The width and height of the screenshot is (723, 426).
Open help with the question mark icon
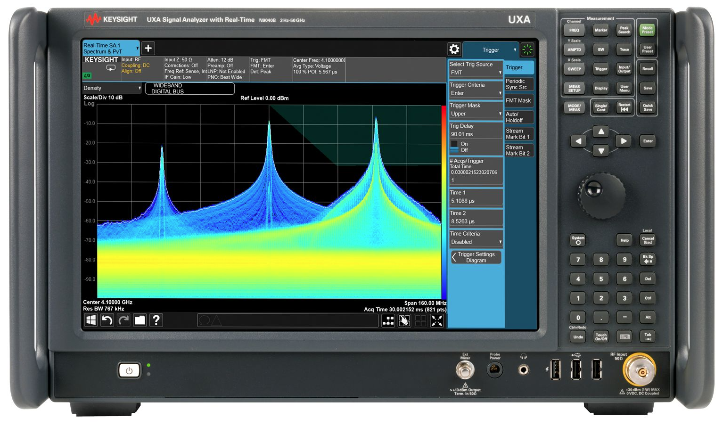click(156, 320)
